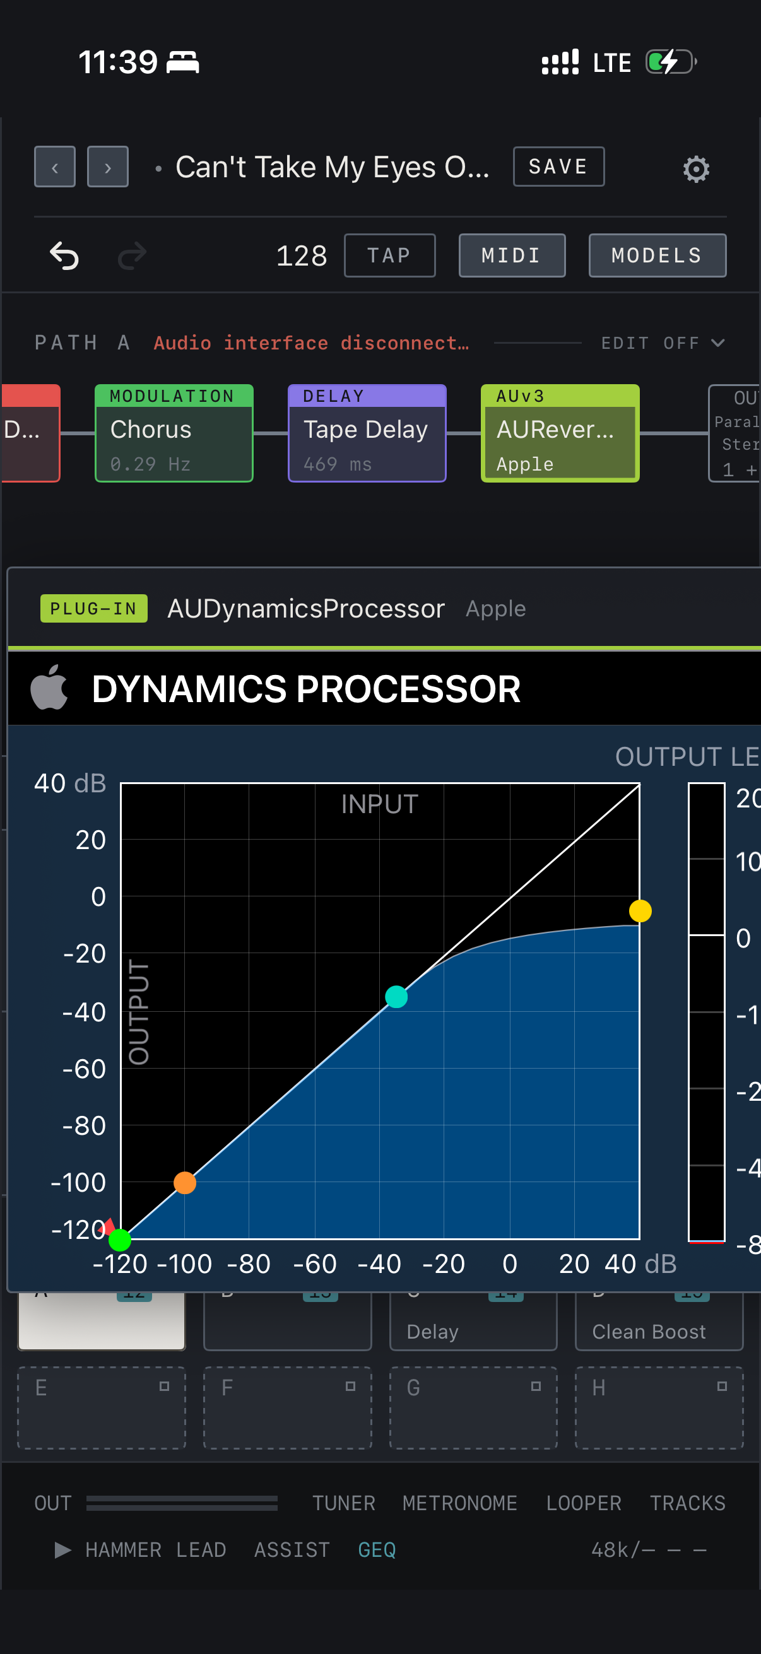
Task: Select scene slot A
Action: tap(102, 1322)
